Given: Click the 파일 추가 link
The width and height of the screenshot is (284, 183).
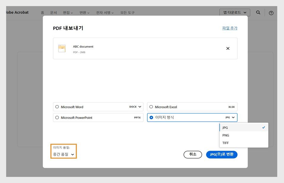Looking at the screenshot, I should point(229,28).
